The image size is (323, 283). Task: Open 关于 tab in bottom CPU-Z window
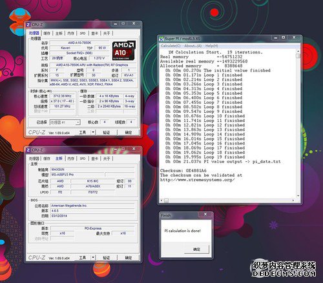(x=107, y=159)
